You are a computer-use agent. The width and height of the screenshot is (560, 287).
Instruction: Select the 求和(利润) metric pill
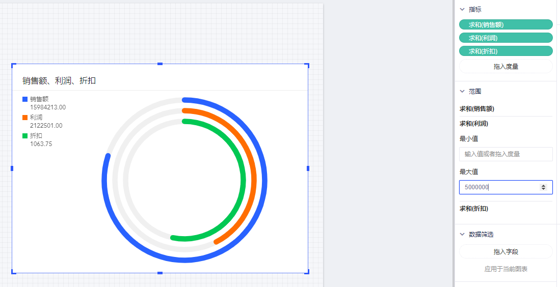click(505, 38)
